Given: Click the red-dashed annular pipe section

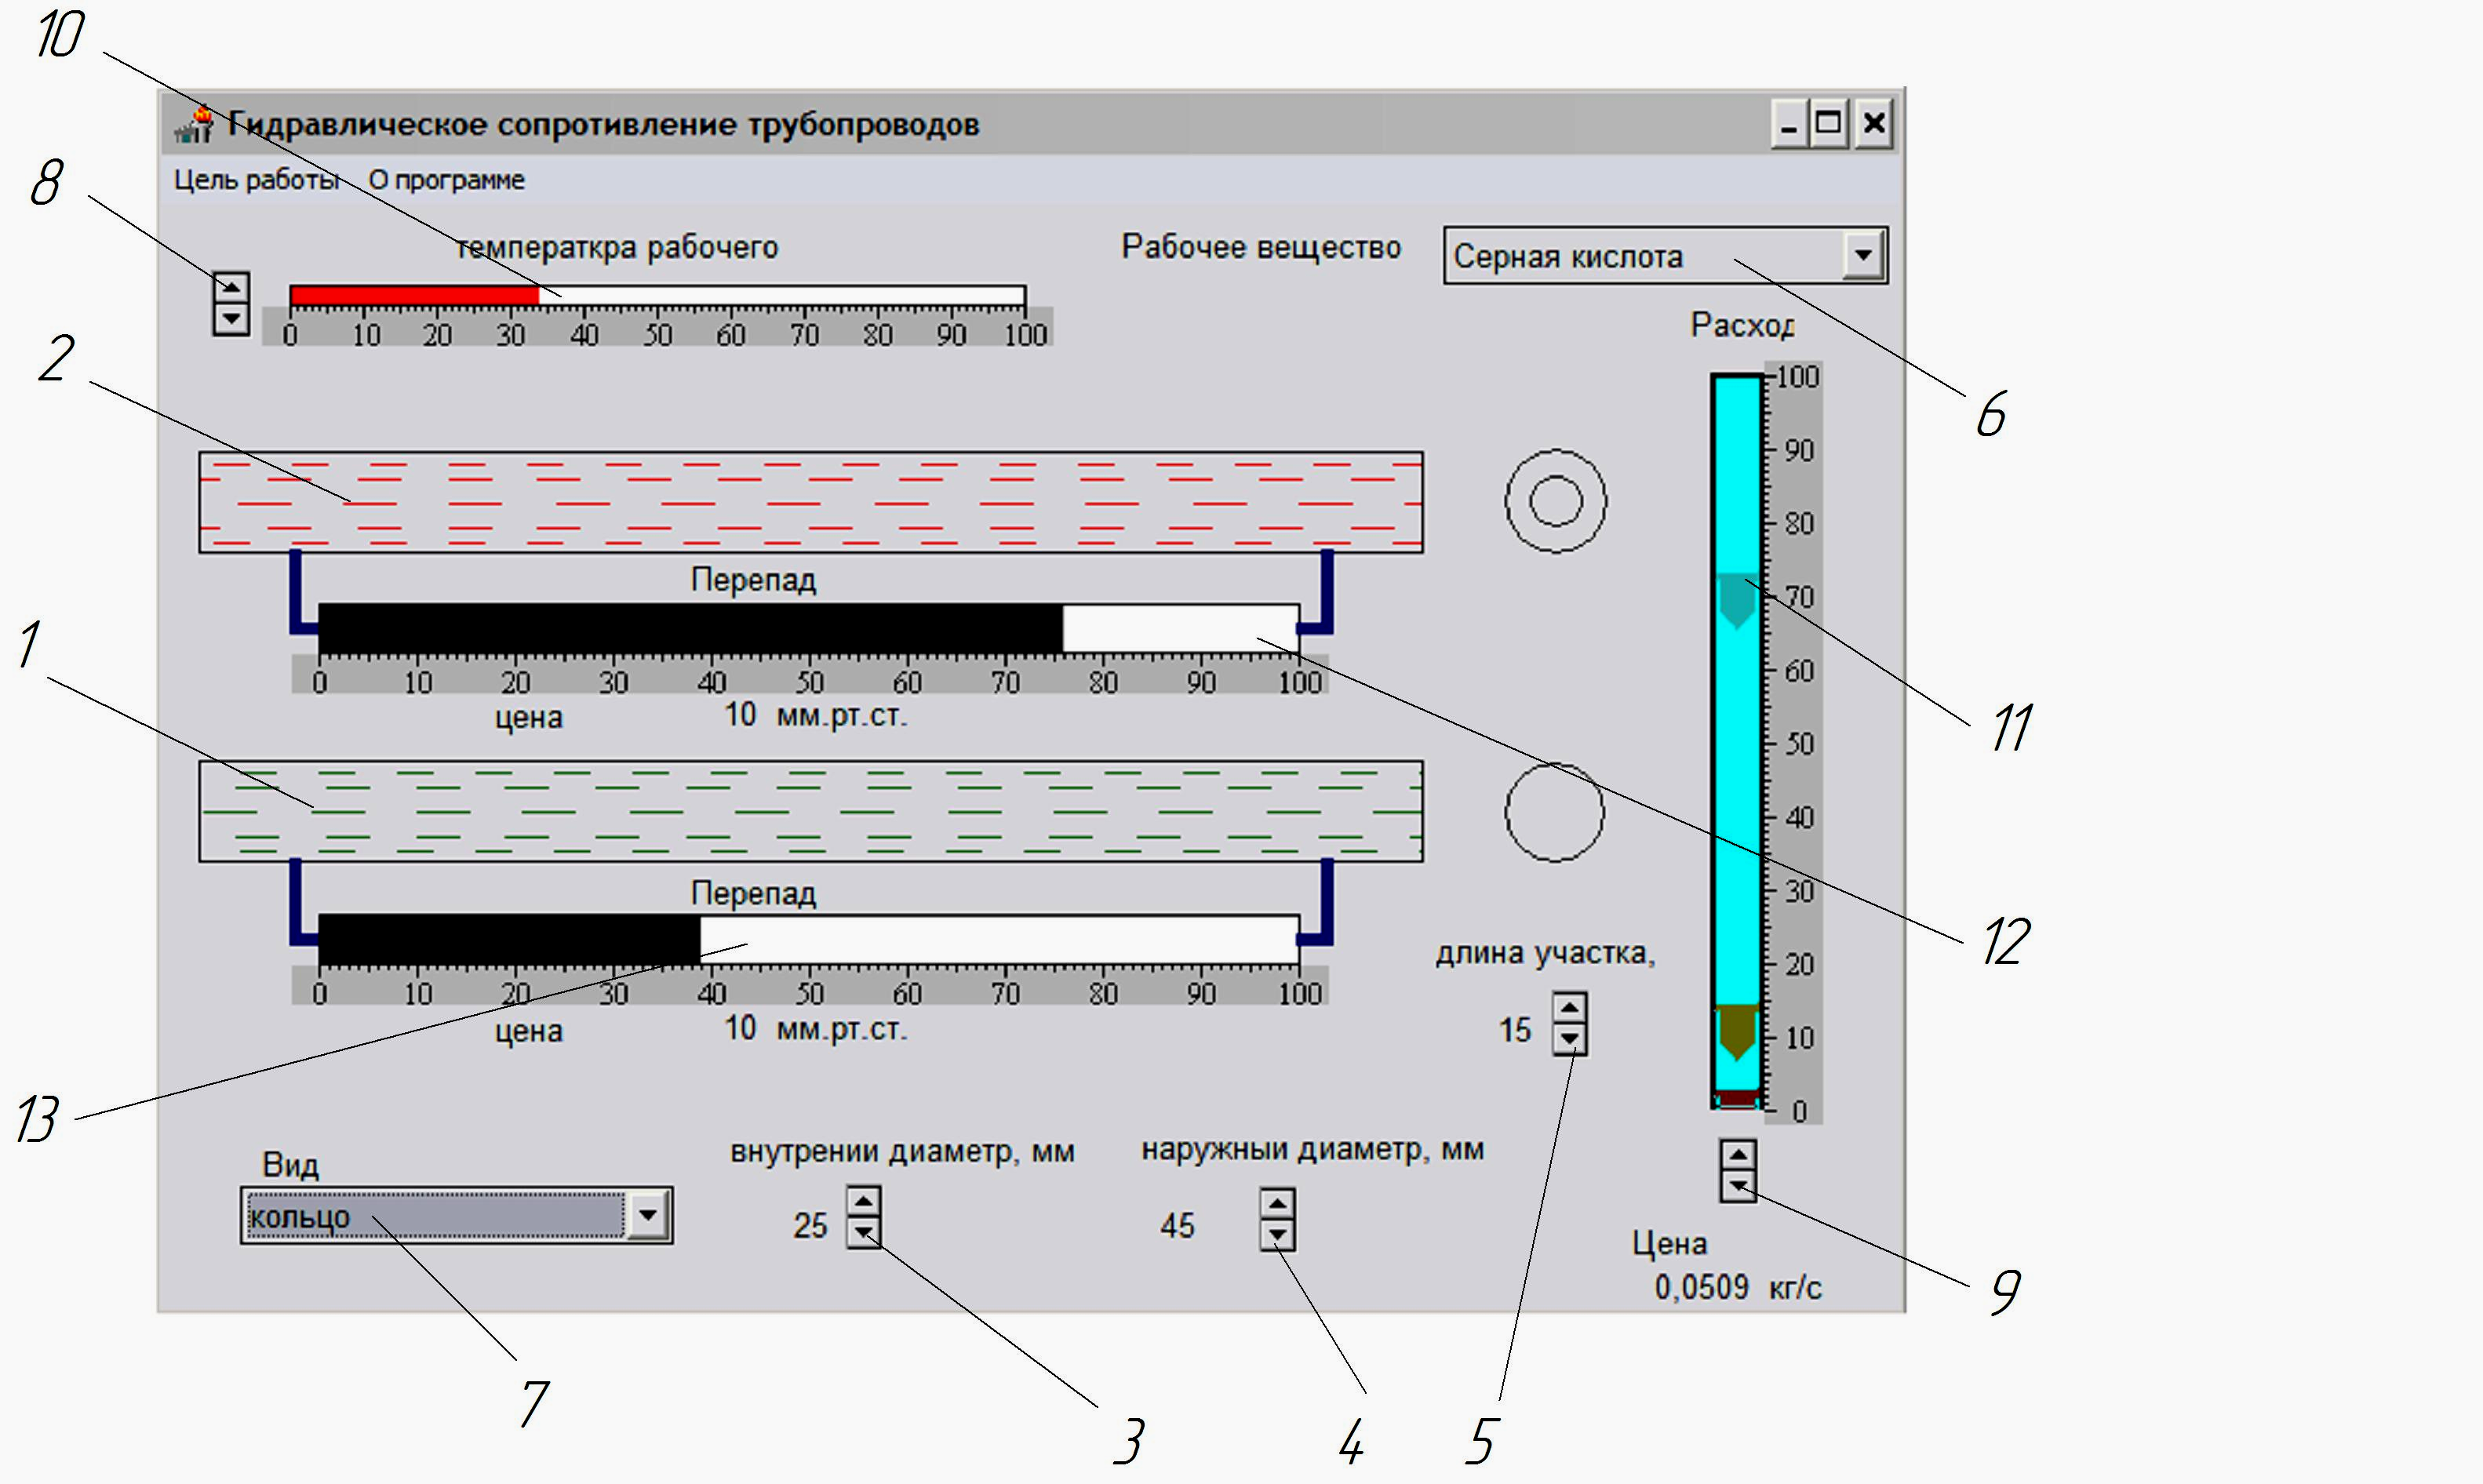Looking at the screenshot, I should (x=811, y=502).
